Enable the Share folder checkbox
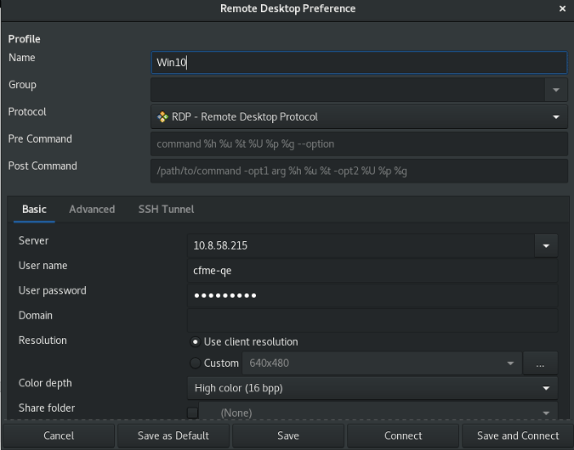 pyautogui.click(x=193, y=413)
